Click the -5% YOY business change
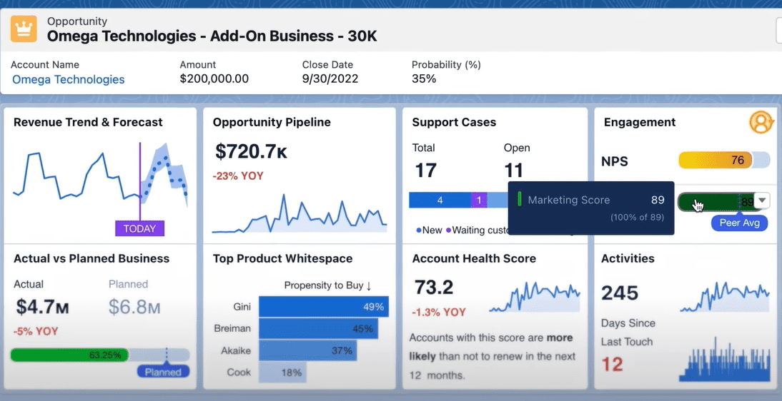The height and width of the screenshot is (401, 782). (35, 331)
